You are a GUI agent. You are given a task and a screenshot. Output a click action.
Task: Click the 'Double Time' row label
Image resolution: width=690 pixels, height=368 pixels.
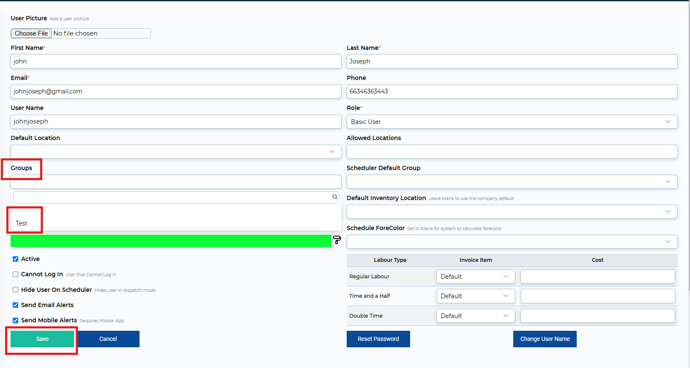[366, 316]
